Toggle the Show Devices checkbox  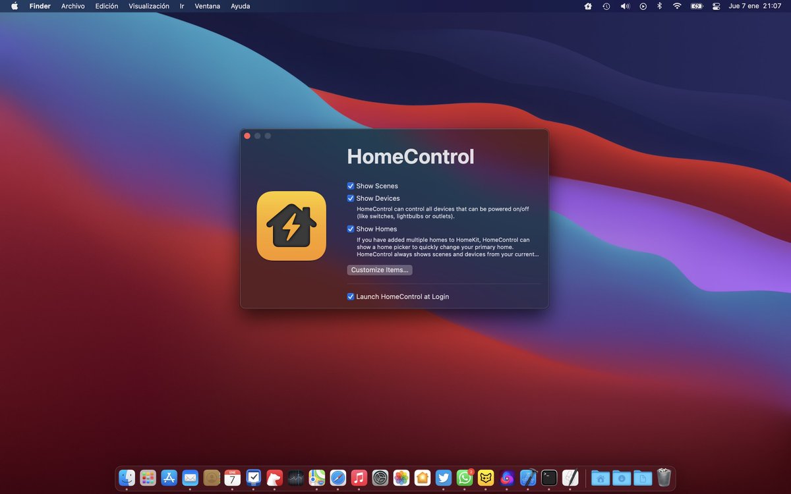[x=351, y=198]
